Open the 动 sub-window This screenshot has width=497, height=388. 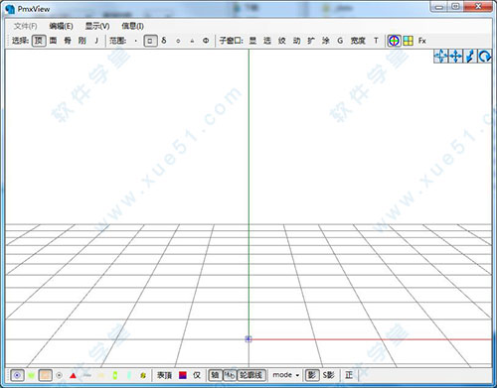[x=296, y=41]
